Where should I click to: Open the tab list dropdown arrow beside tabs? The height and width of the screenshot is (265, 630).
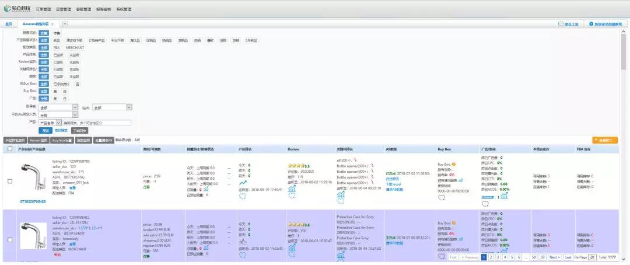(x=65, y=24)
